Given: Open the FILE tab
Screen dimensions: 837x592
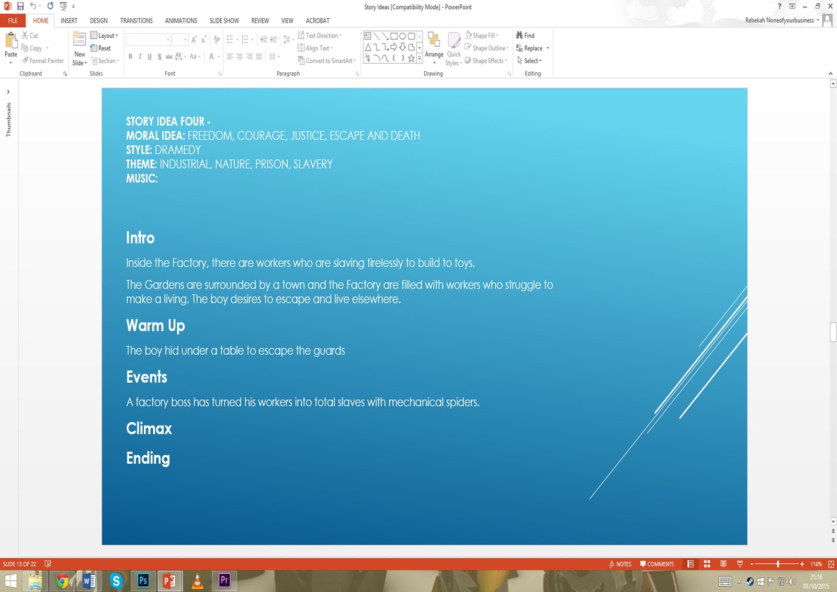Looking at the screenshot, I should pyautogui.click(x=13, y=20).
